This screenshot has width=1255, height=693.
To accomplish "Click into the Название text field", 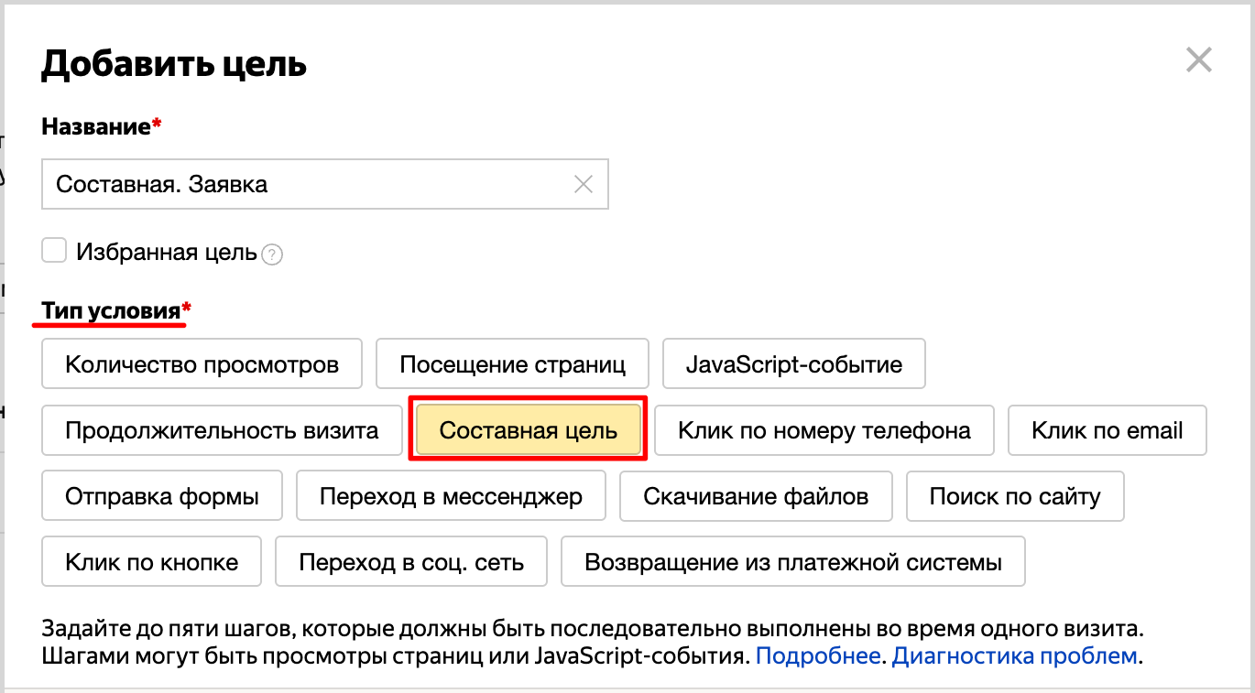I will click(302, 184).
